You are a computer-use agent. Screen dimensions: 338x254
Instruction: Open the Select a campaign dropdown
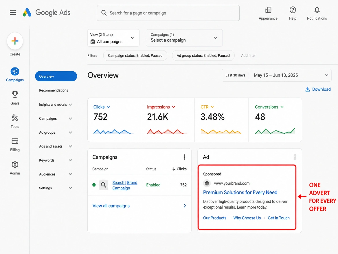(184, 38)
